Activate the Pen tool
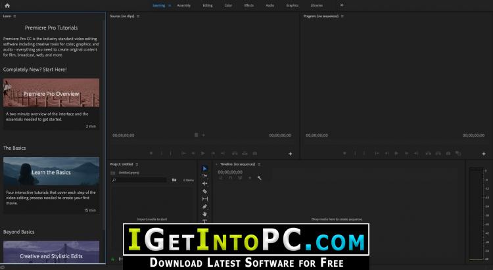The image size is (493, 270). (204, 206)
